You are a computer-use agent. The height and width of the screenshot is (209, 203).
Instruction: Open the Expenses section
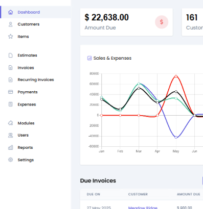click(x=35, y=104)
